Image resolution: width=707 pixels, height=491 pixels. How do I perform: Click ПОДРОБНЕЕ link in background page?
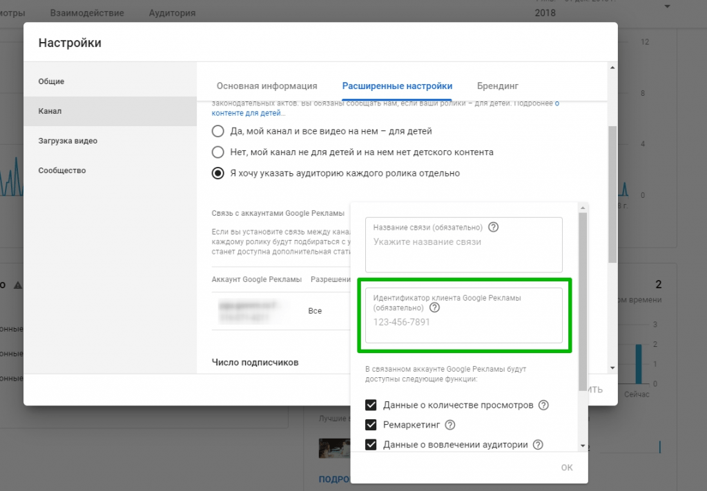point(334,479)
